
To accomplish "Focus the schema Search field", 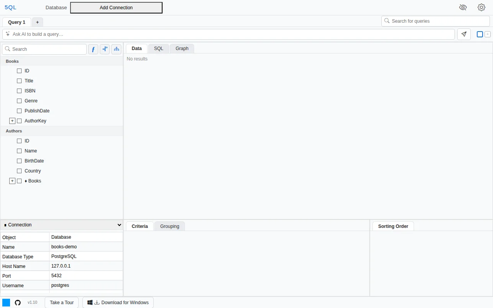I will [44, 49].
